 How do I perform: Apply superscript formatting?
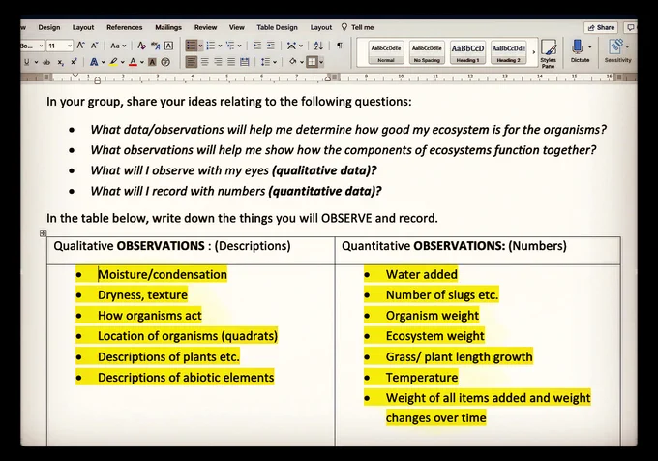coord(74,62)
